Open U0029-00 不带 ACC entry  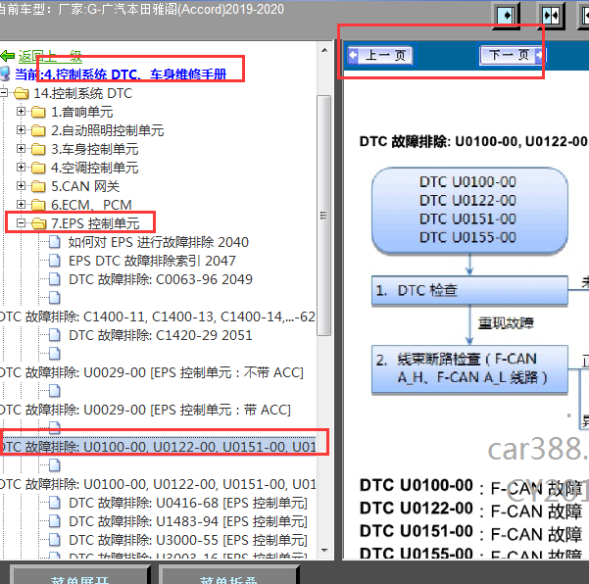[x=151, y=372]
